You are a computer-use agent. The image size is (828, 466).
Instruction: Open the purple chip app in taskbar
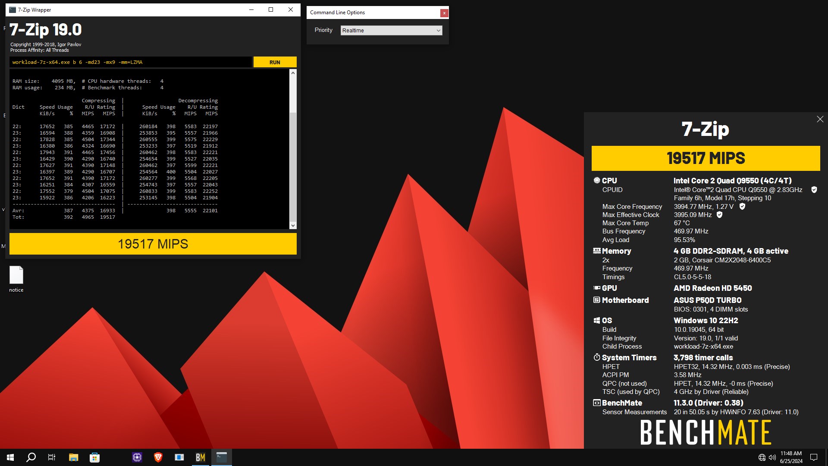point(137,457)
